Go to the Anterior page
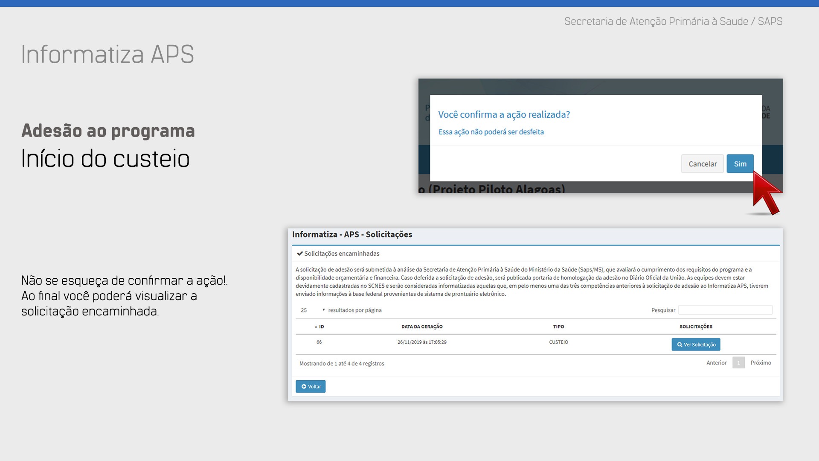Image resolution: width=819 pixels, height=461 pixels. point(716,363)
